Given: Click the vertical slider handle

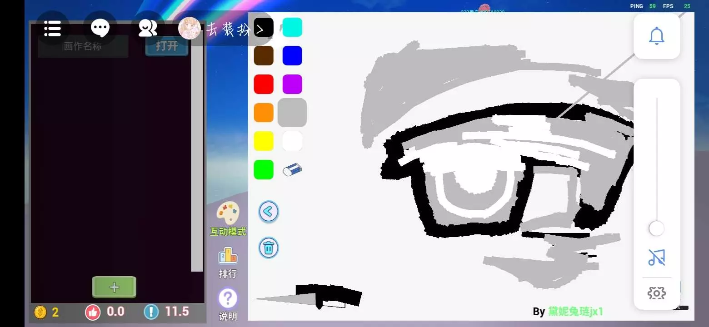Looking at the screenshot, I should click(x=656, y=228).
